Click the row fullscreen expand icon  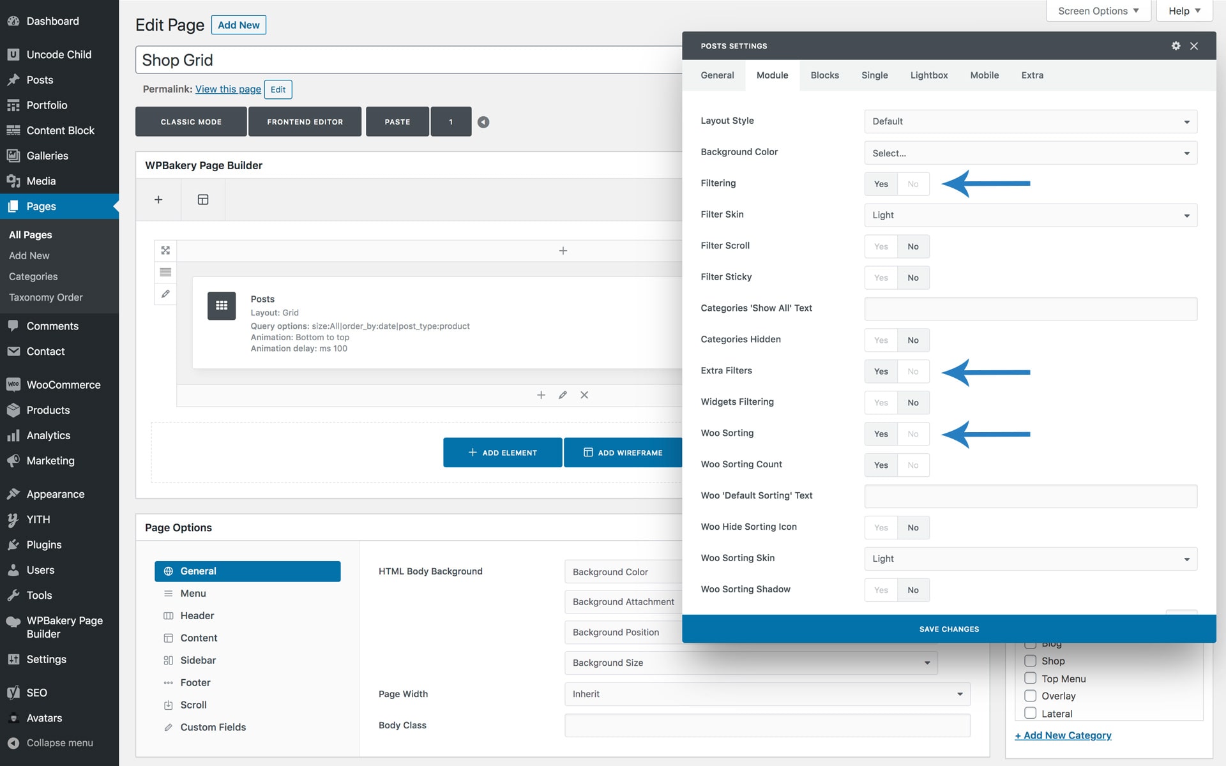pyautogui.click(x=165, y=250)
